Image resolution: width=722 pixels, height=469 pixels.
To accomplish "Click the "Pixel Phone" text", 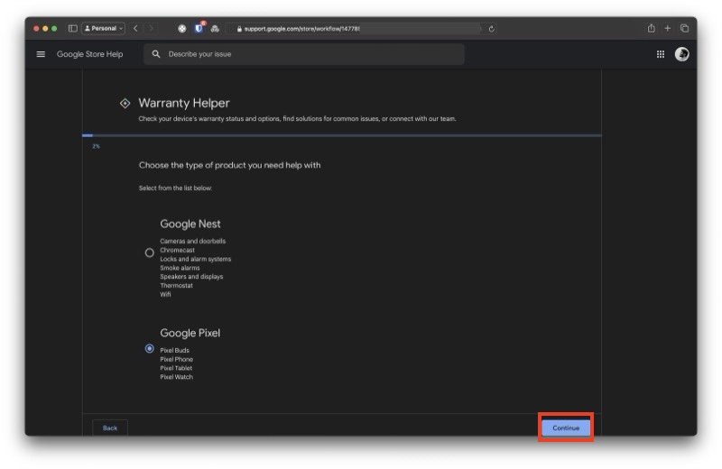I will click(x=176, y=359).
